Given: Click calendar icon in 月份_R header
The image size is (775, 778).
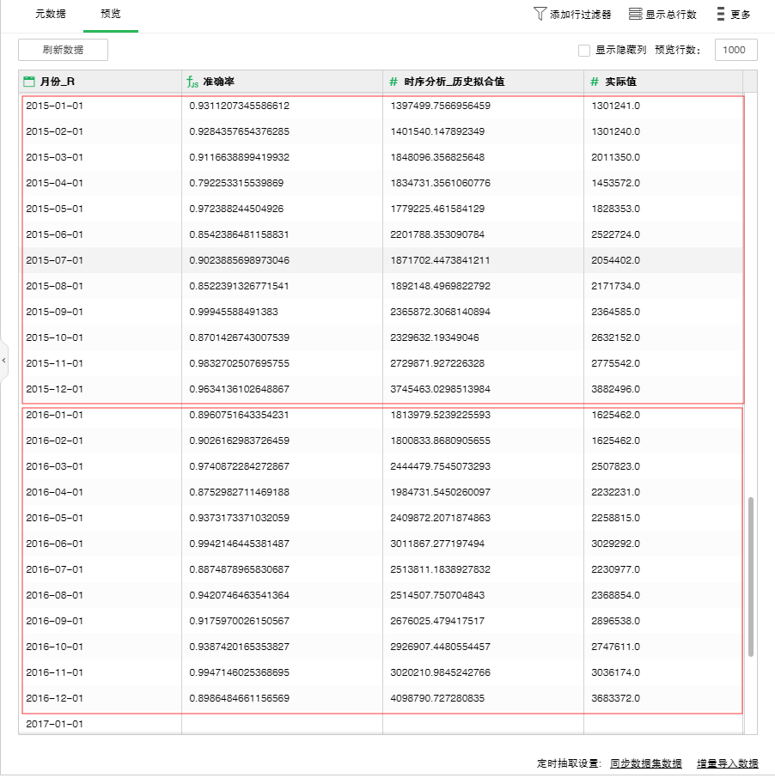Looking at the screenshot, I should click(29, 82).
